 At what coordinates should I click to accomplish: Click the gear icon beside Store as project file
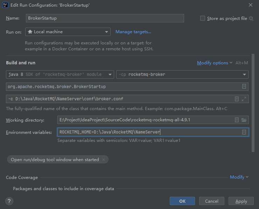pos(251,19)
